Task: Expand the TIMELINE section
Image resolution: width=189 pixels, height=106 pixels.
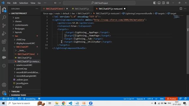Action: point(15,92)
